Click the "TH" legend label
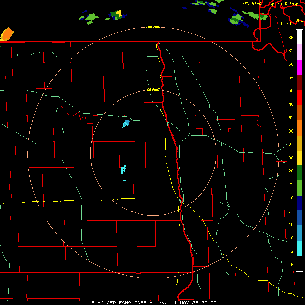305x305 pixels. [291, 264]
